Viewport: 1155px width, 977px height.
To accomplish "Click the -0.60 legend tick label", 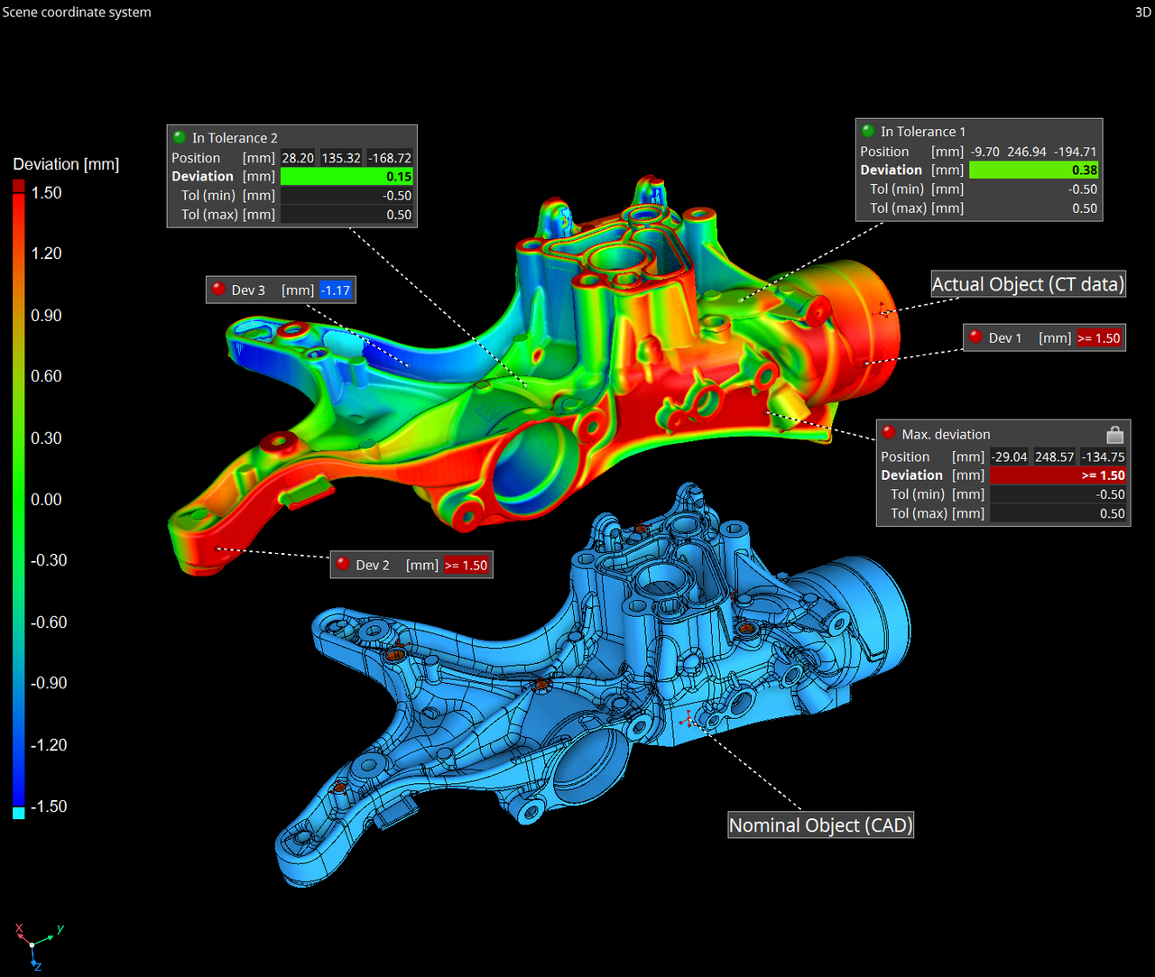I will 49,622.
